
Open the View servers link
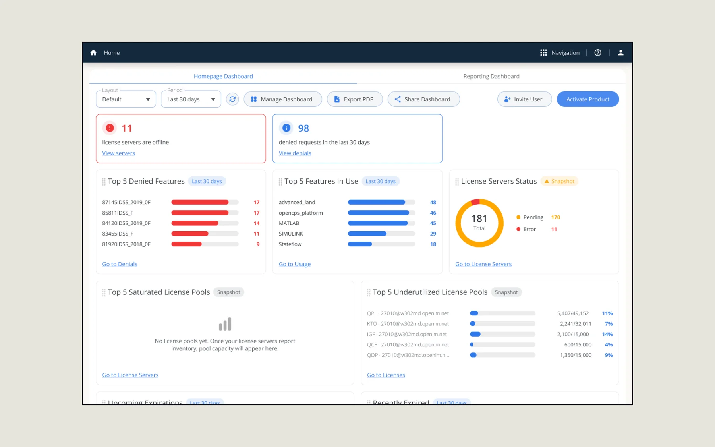[x=118, y=153]
